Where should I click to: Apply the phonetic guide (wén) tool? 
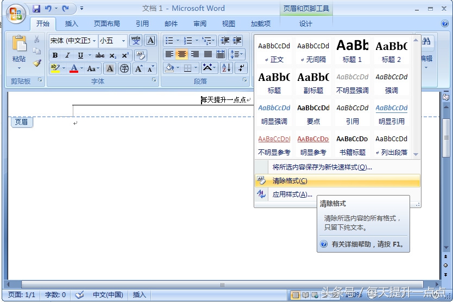136,40
